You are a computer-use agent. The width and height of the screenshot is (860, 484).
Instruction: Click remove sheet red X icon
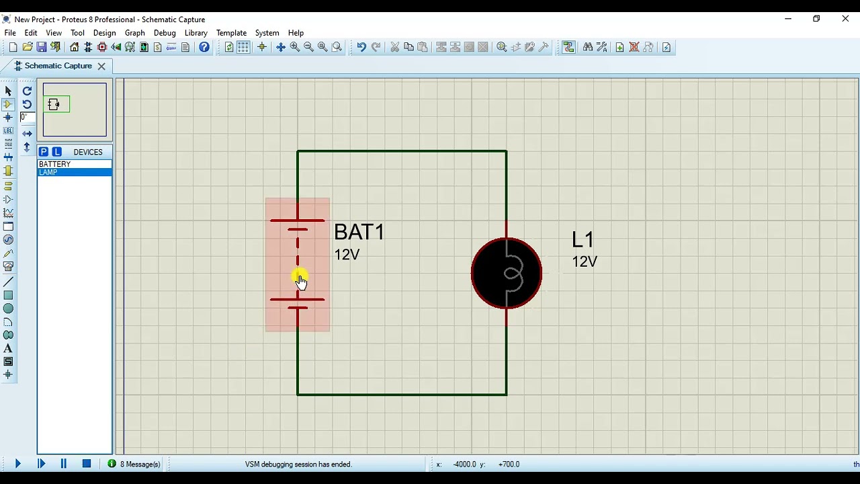pyautogui.click(x=634, y=47)
